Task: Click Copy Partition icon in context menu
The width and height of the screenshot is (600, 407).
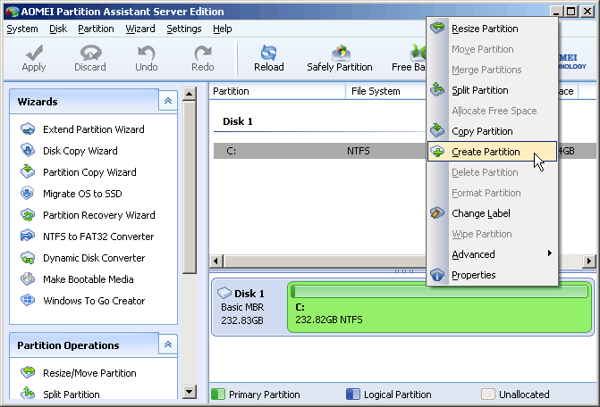Action: tap(437, 130)
